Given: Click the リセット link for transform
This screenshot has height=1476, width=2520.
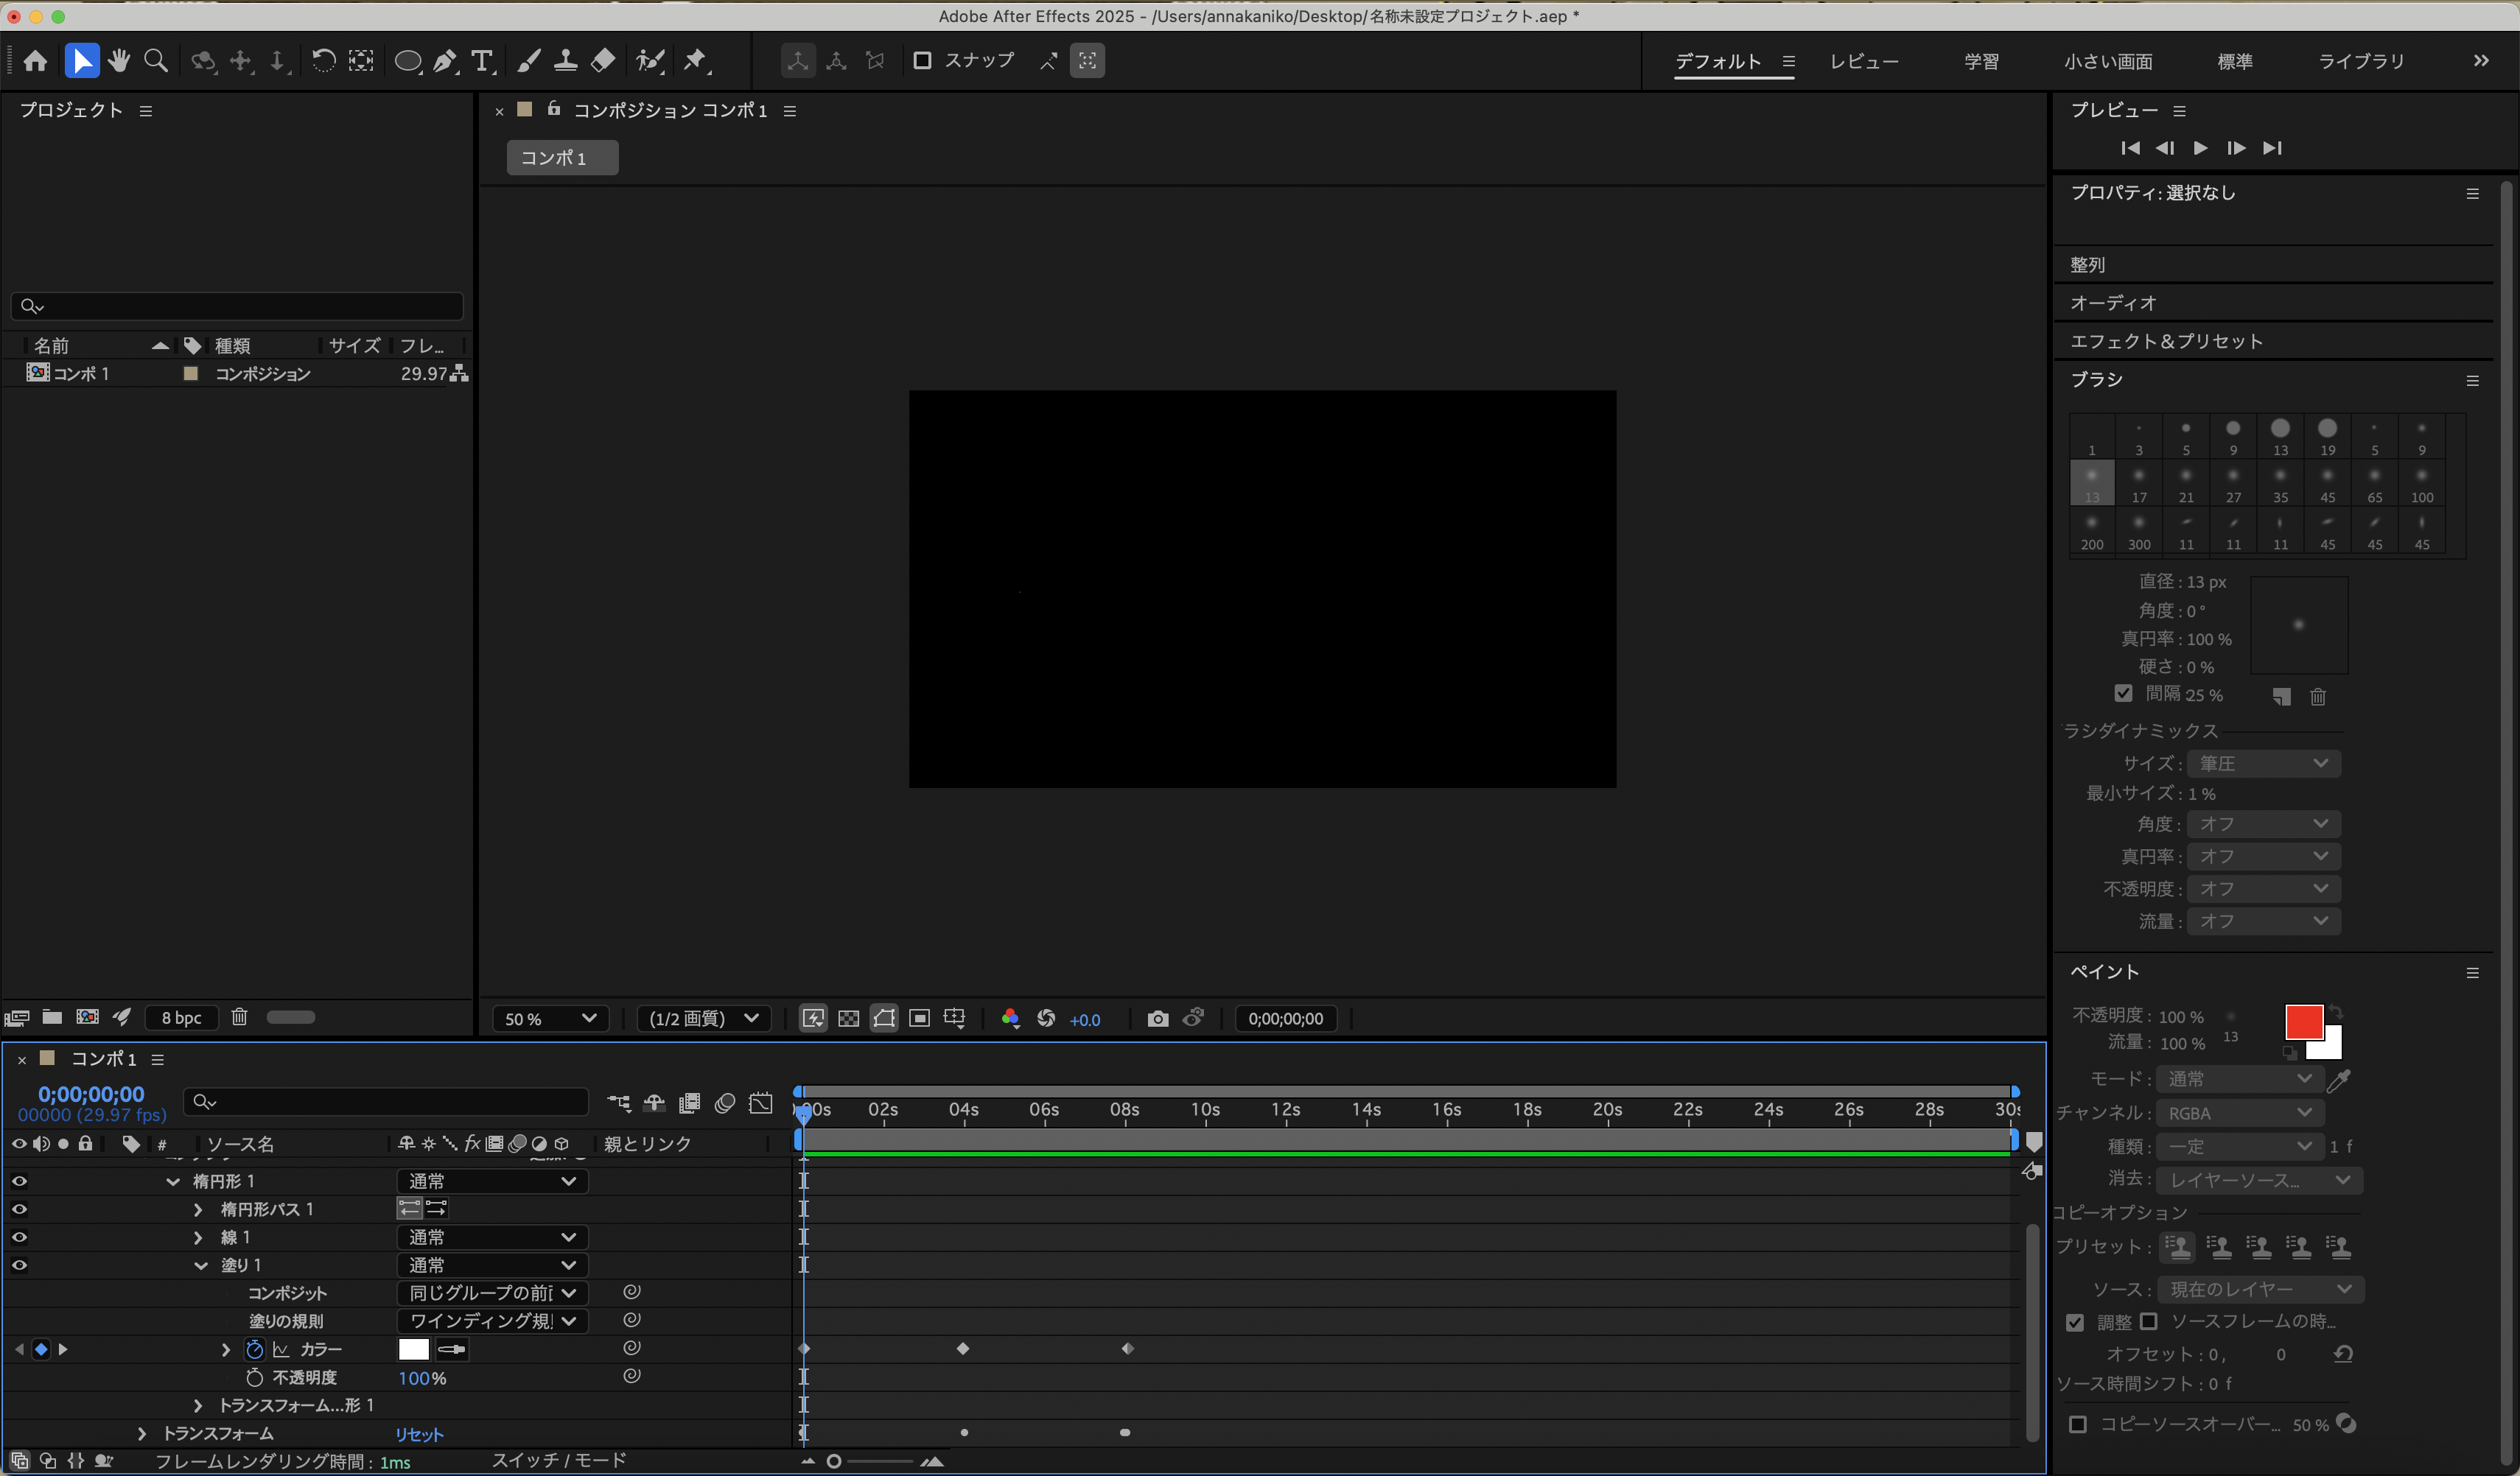Looking at the screenshot, I should coord(419,1434).
